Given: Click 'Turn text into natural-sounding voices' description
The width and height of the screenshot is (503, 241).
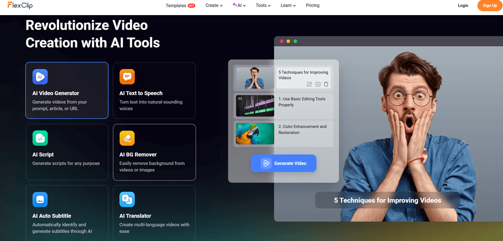Looking at the screenshot, I should click(x=151, y=105).
